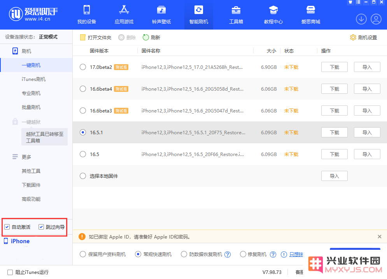The width and height of the screenshot is (387, 279).
Task: Click 导入 for firmware 16.5
Action: pyautogui.click(x=367, y=154)
